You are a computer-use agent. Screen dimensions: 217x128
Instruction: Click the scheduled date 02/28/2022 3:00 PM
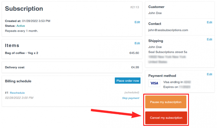[x=19, y=98]
